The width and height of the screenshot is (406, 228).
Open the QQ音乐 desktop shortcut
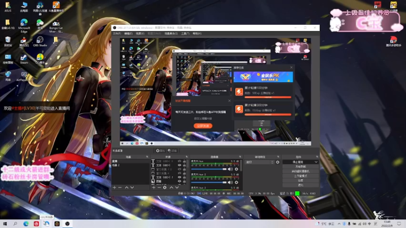(40, 59)
